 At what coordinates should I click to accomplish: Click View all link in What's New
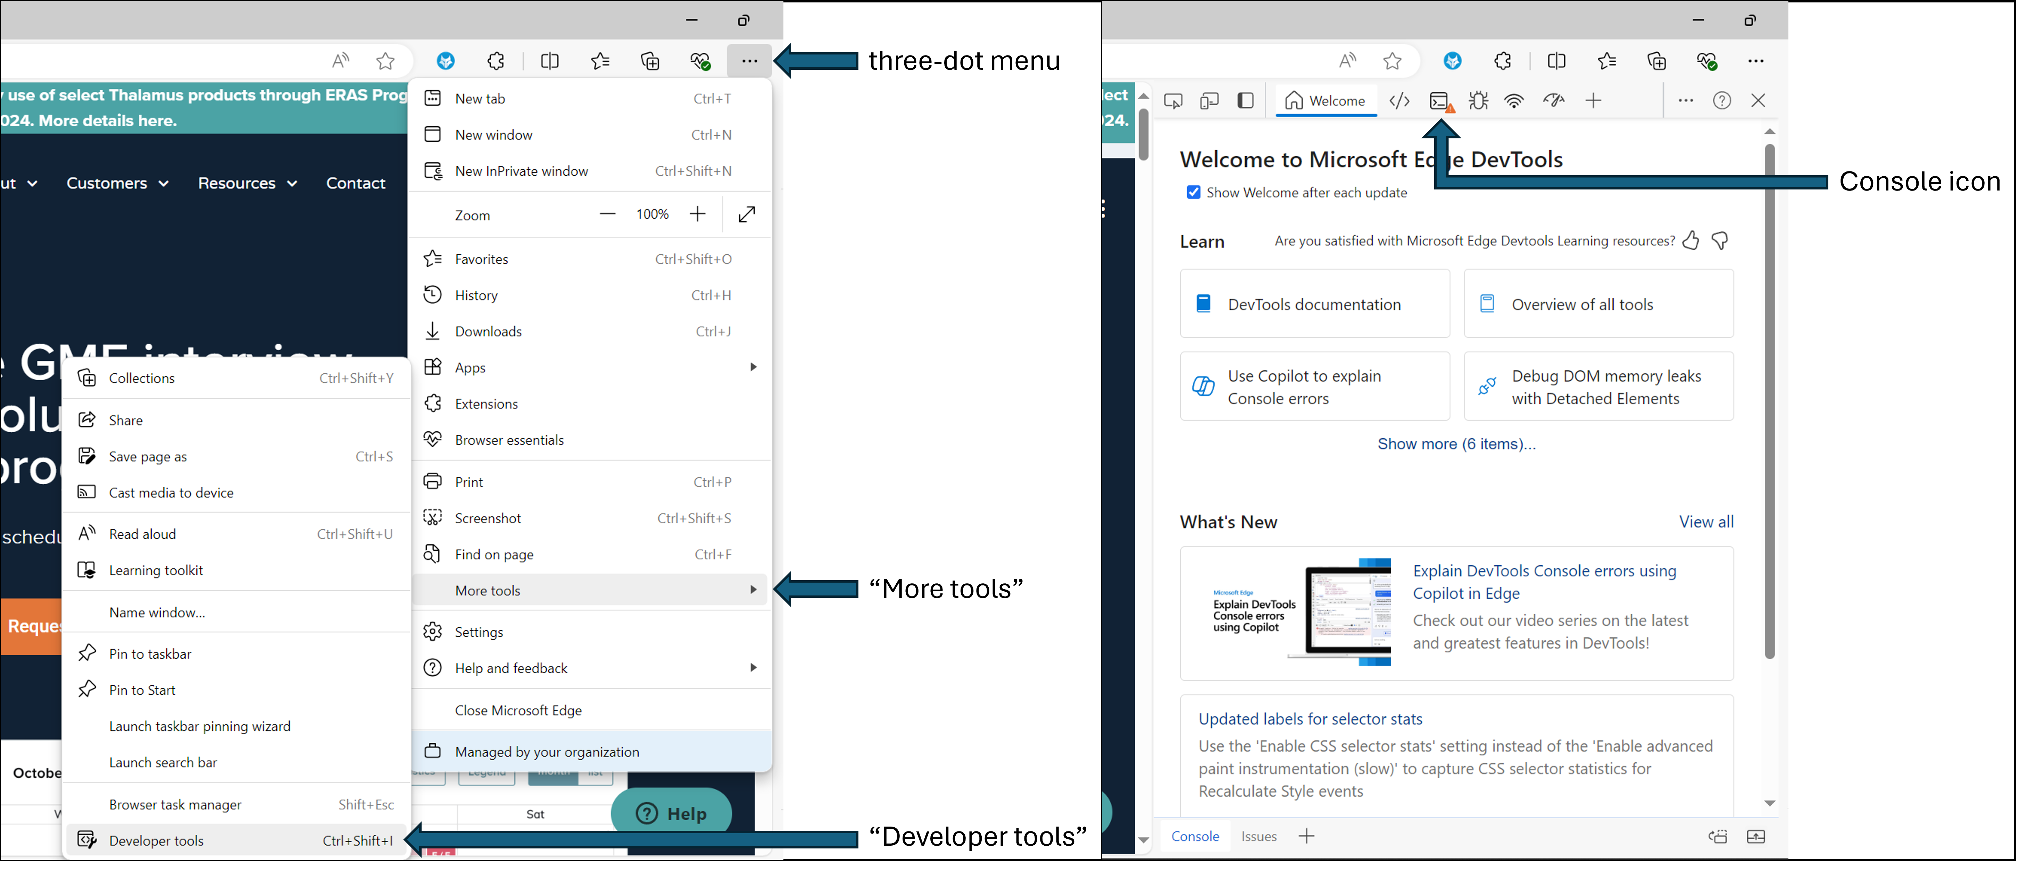[x=1706, y=522]
